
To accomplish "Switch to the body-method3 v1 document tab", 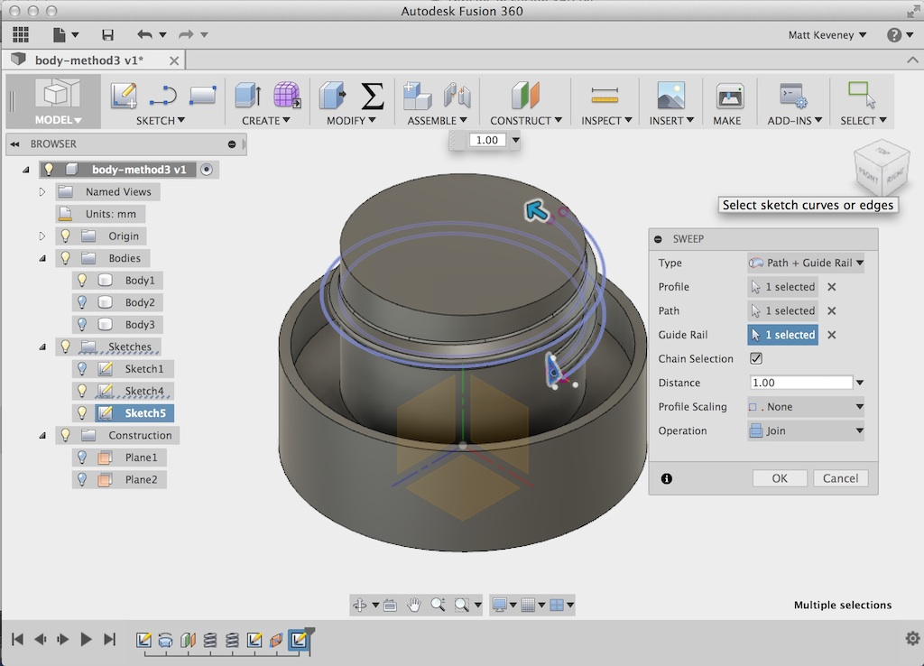I will 90,61.
